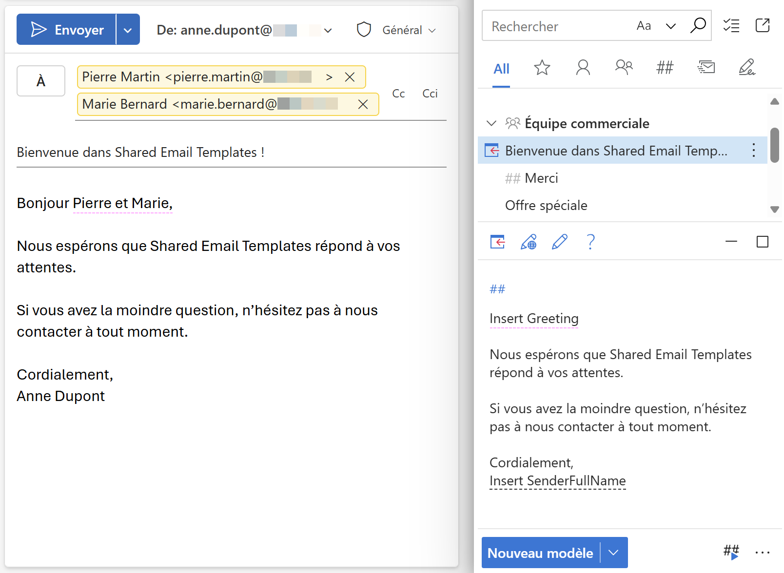The image size is (784, 573).
Task: Open the ## shortcuts tab
Action: click(x=665, y=67)
